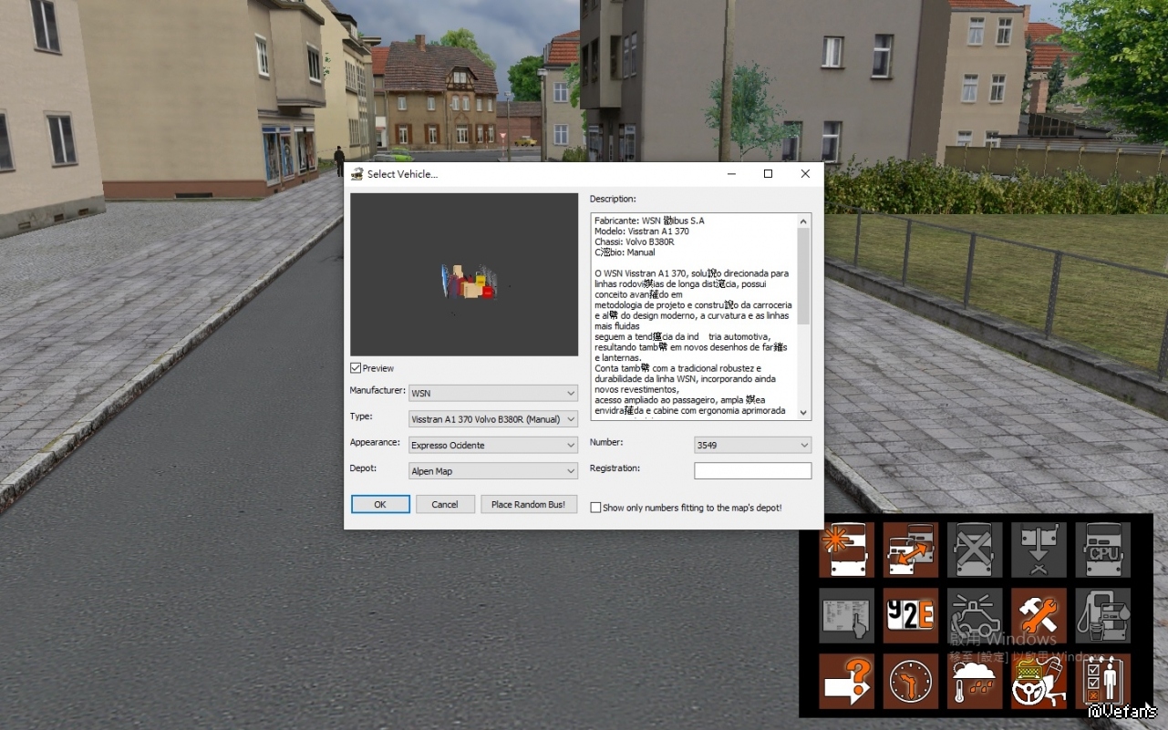Click the checklist with person icon

point(1102,681)
